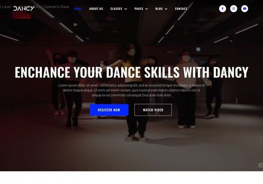
Task: Click the Enchance Your Dance Skills heading
Action: click(x=131, y=72)
